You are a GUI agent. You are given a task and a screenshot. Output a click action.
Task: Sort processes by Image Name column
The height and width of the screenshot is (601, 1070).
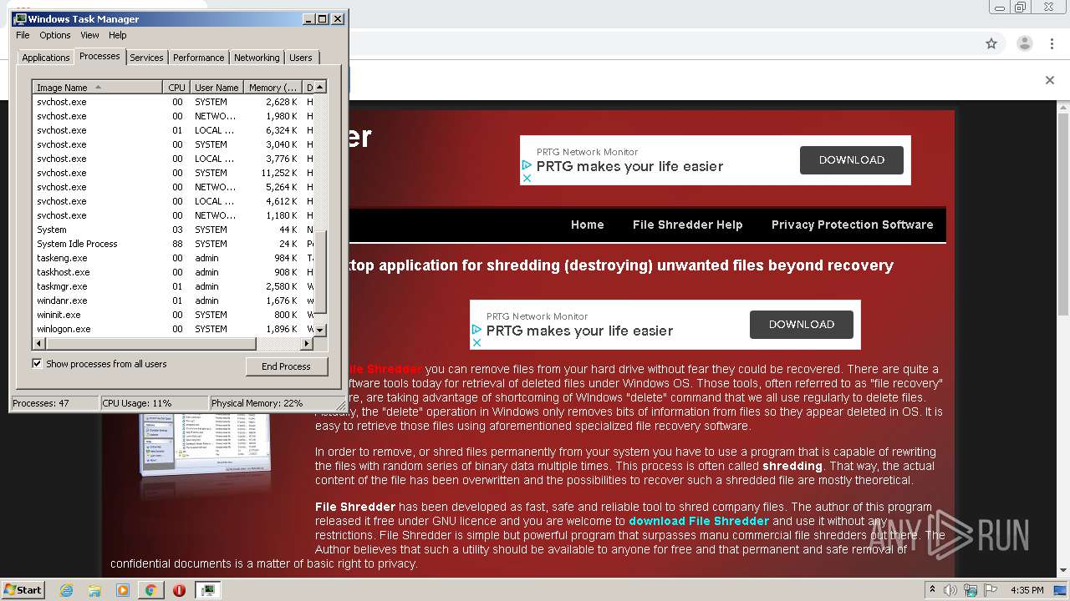[97, 87]
